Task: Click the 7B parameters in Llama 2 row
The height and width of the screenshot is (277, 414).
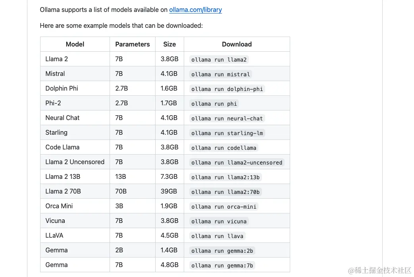Action: pyautogui.click(x=119, y=59)
